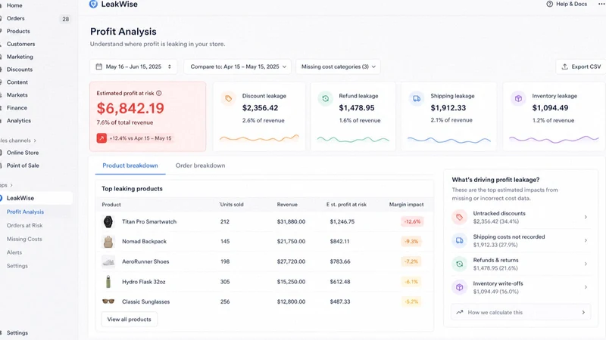Click the Shipping leakage truck icon
This screenshot has height=340, width=606.
[417, 99]
